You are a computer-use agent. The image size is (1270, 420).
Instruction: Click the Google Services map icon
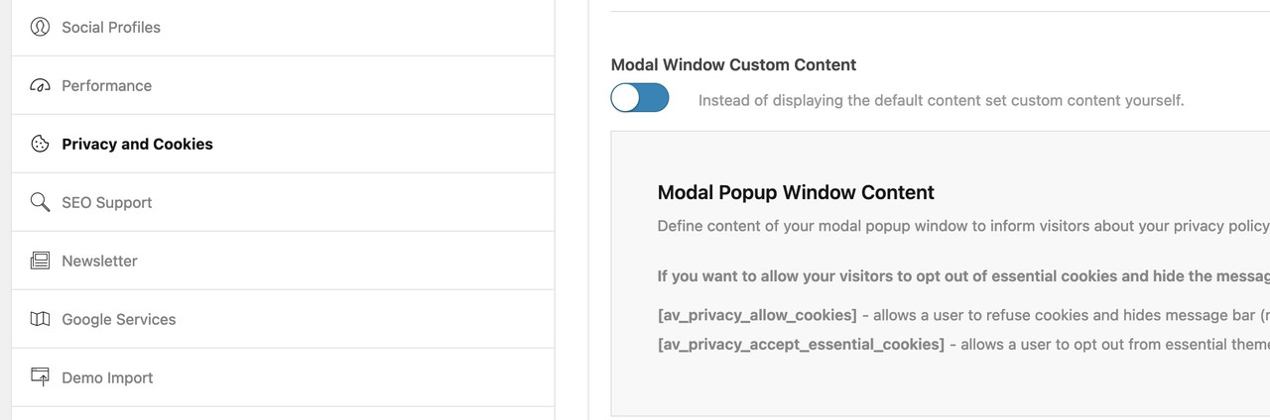pos(40,319)
